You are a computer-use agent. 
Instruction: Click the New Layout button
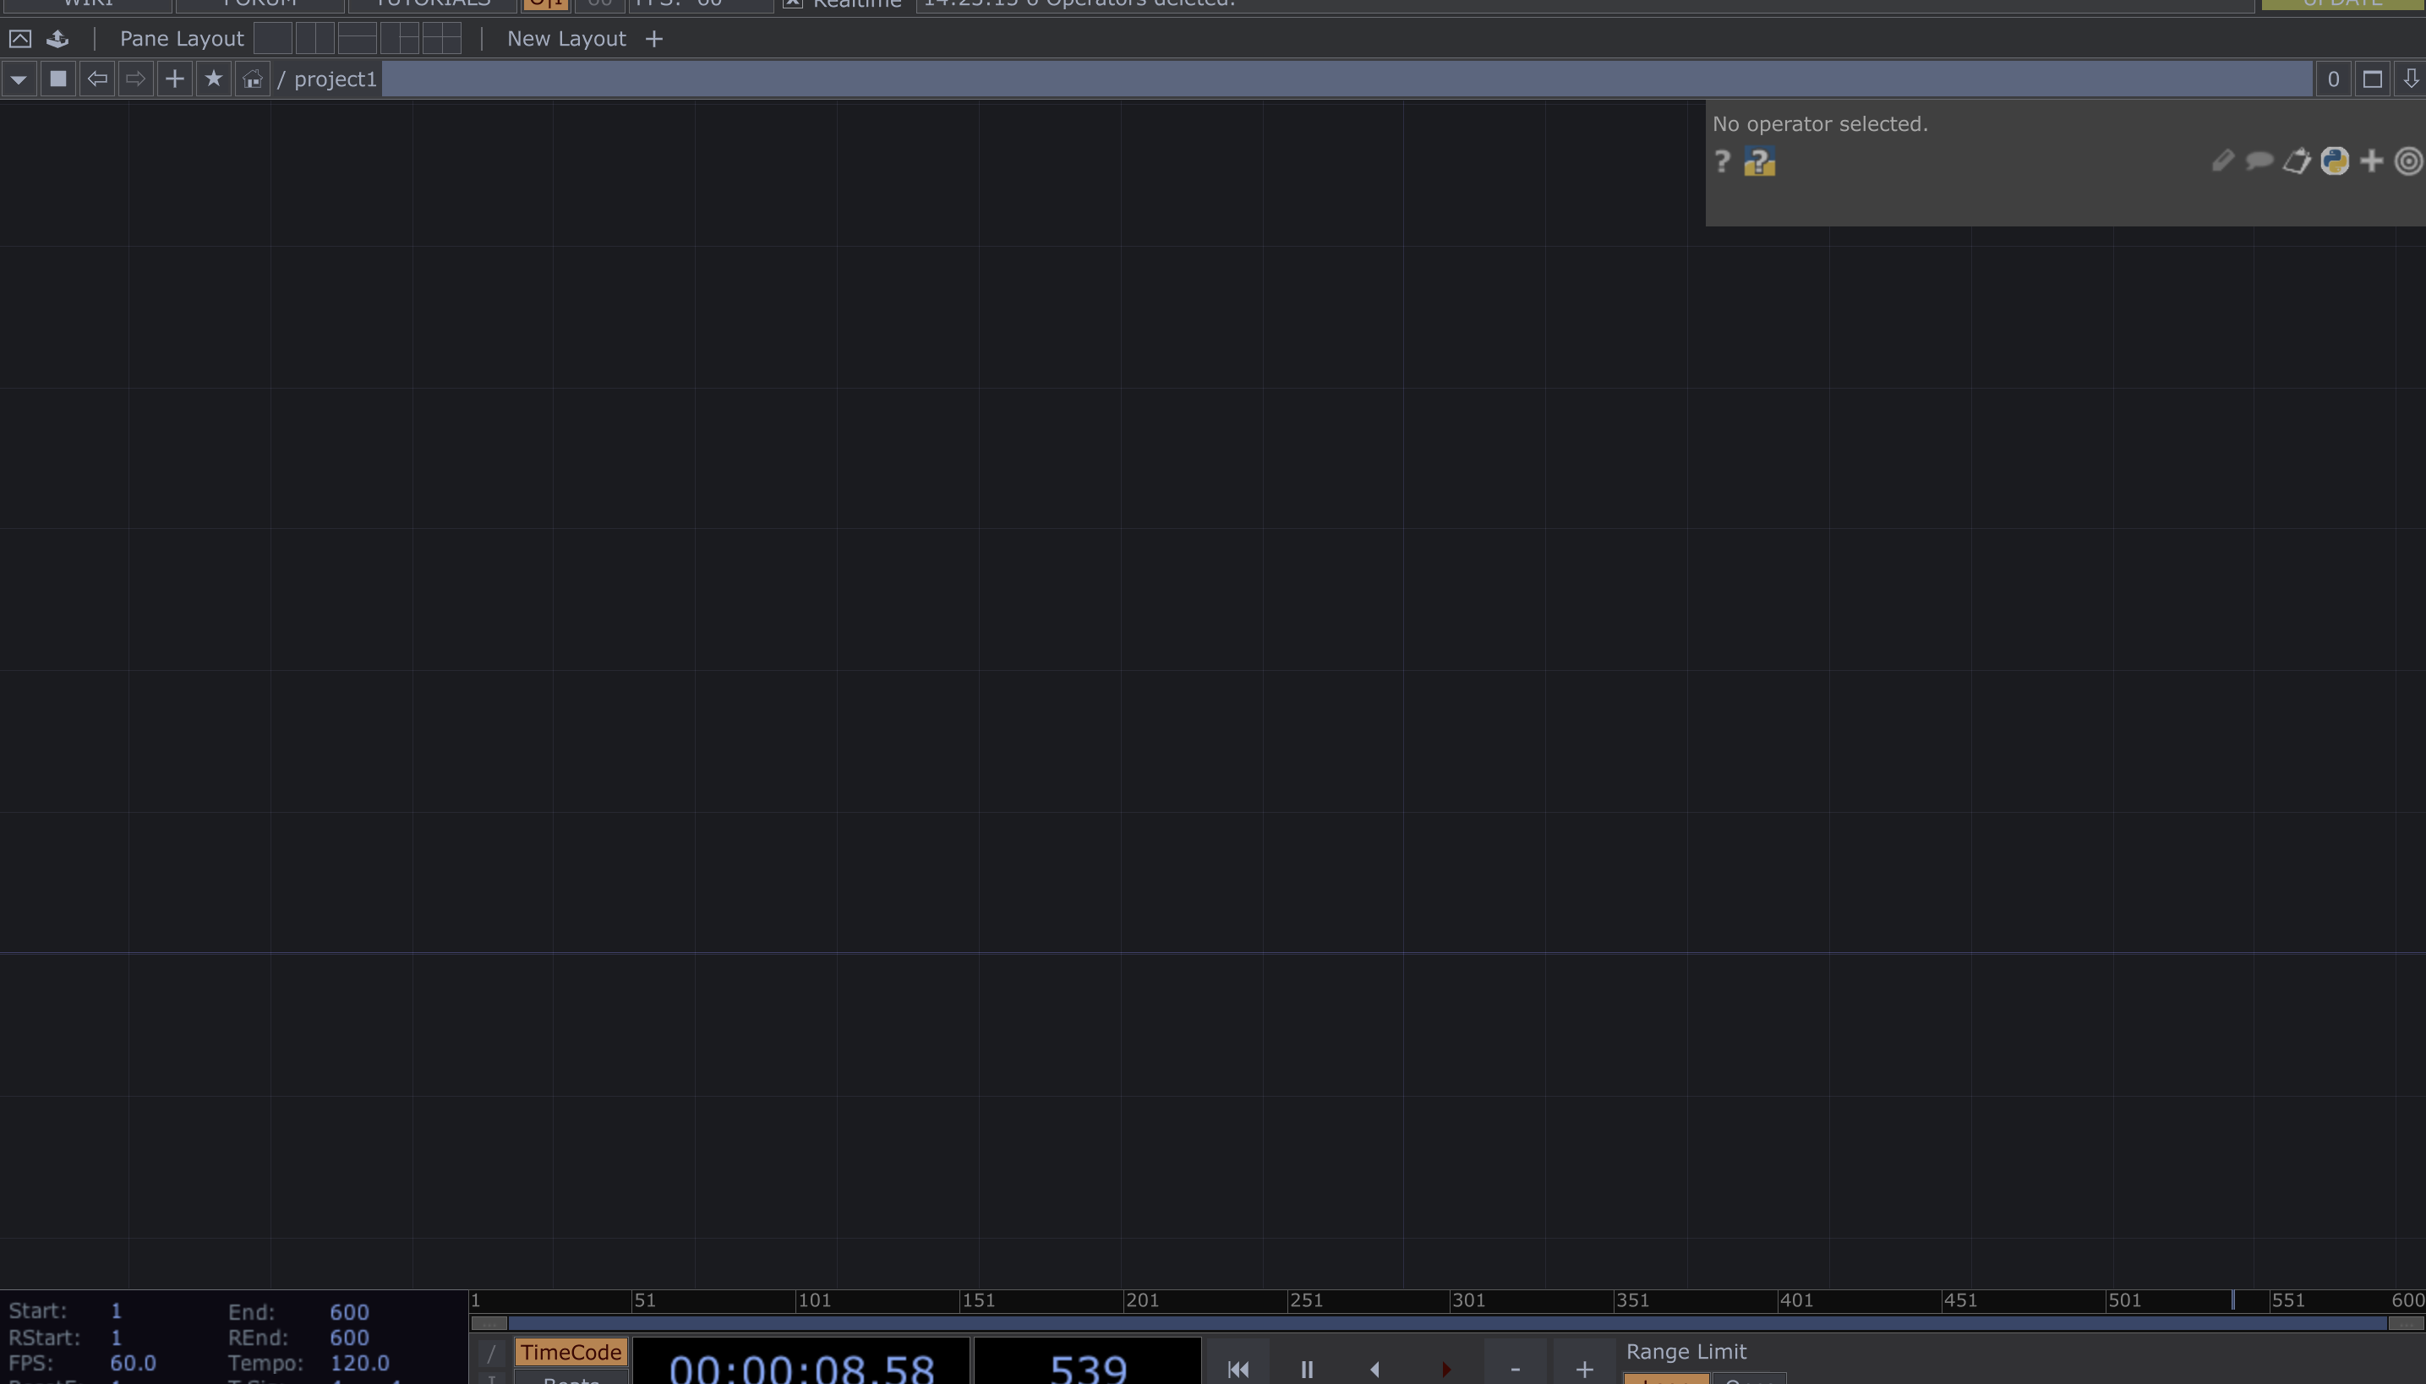(x=566, y=39)
